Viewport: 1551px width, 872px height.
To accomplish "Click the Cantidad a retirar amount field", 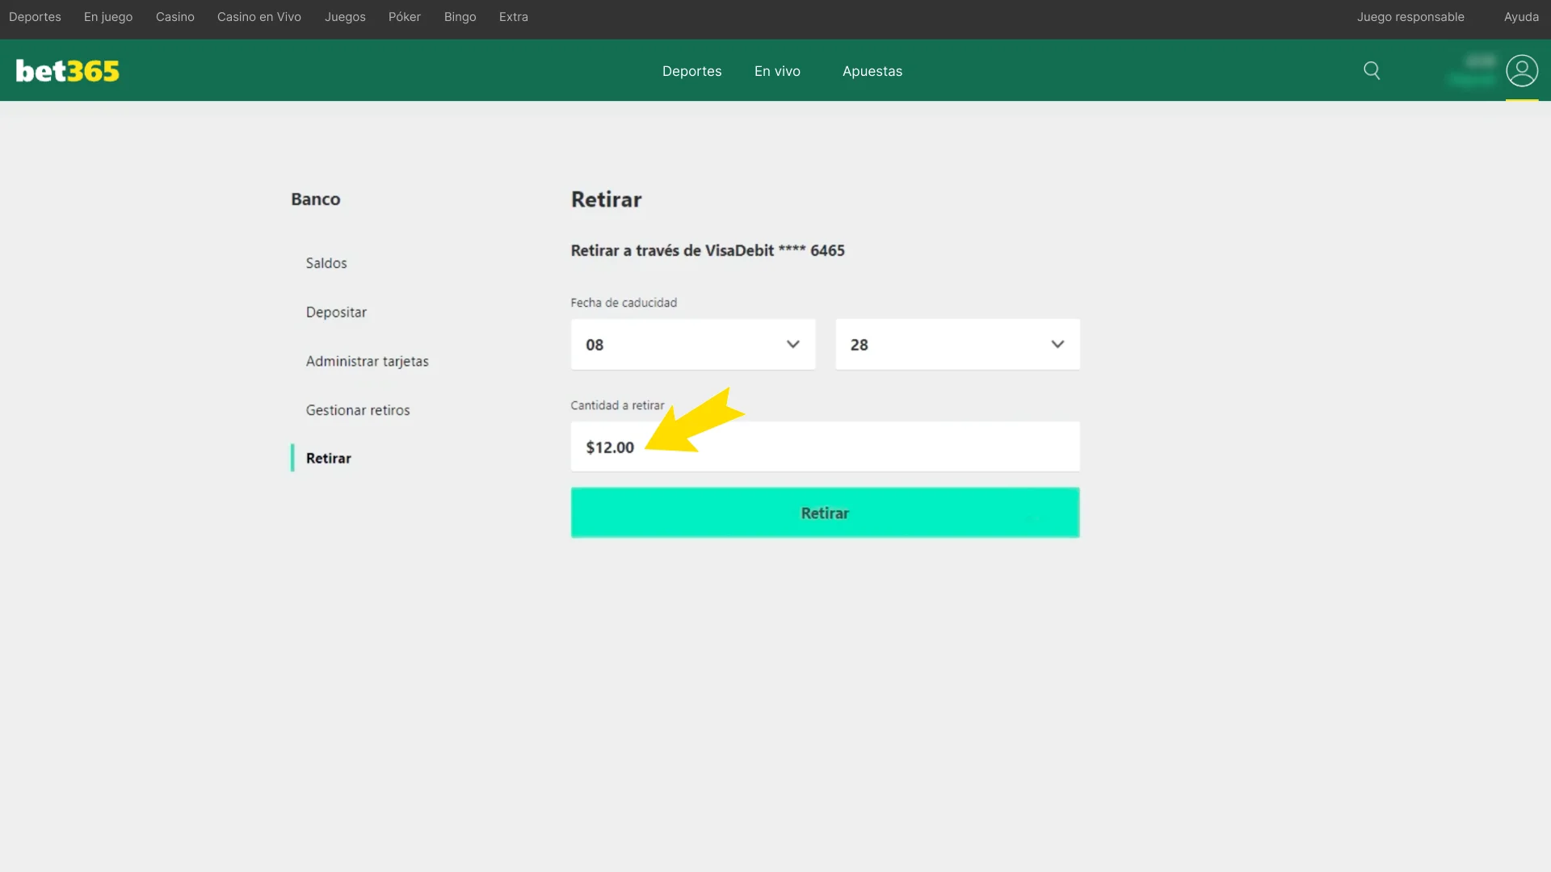I will point(824,446).
